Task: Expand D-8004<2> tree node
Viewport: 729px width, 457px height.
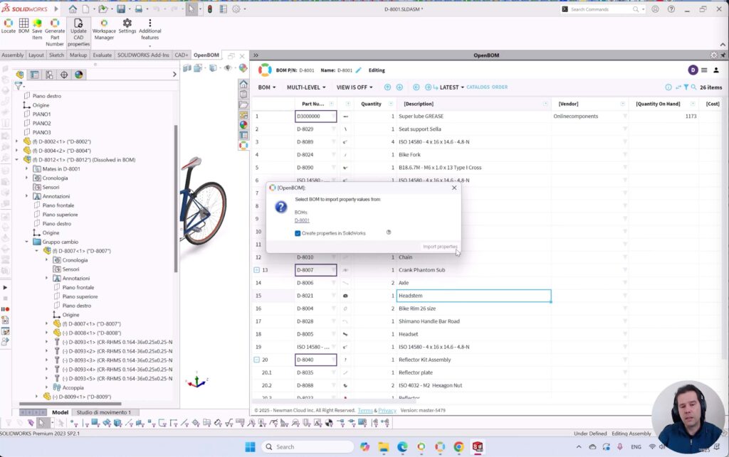Action: coord(17,151)
